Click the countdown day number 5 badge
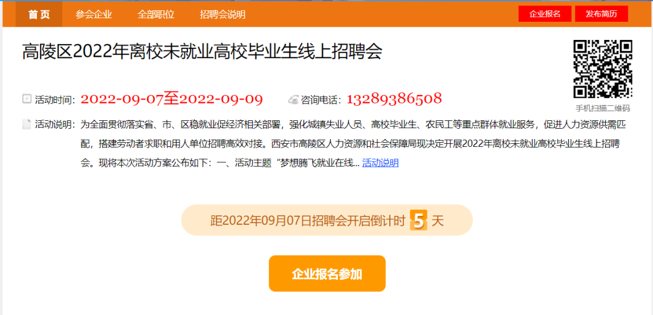 [418, 220]
